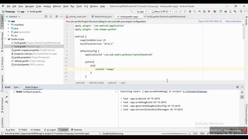Open Build Variants side tab
The width and height of the screenshot is (248, 139).
tap(2, 105)
